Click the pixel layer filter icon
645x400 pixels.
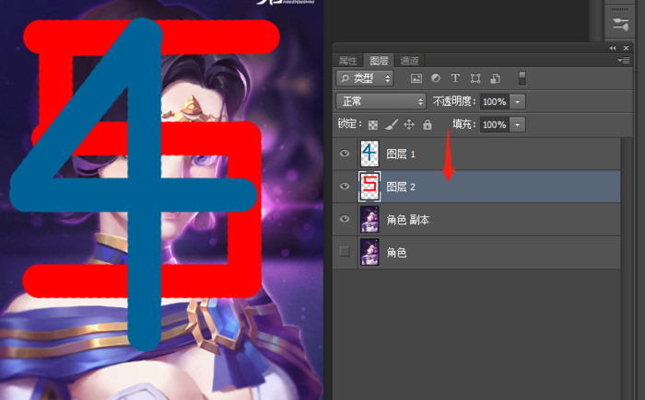pos(416,79)
